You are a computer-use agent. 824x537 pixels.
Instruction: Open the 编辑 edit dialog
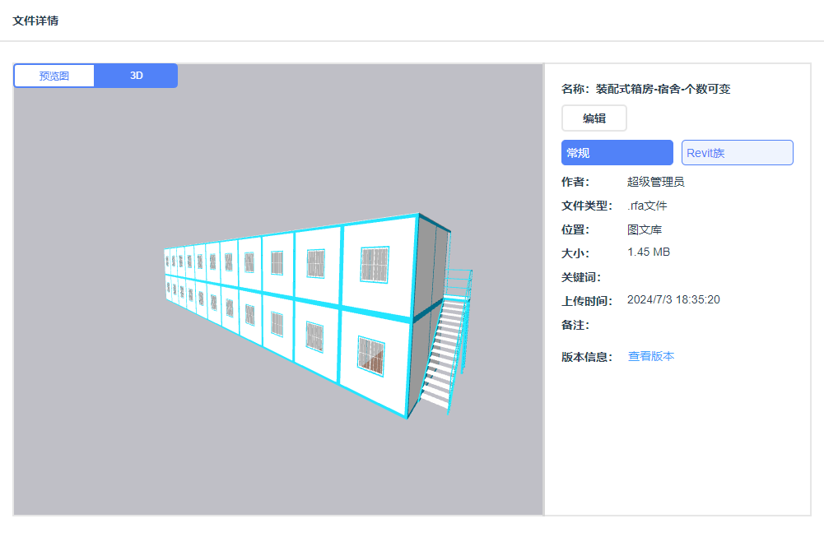(x=594, y=118)
